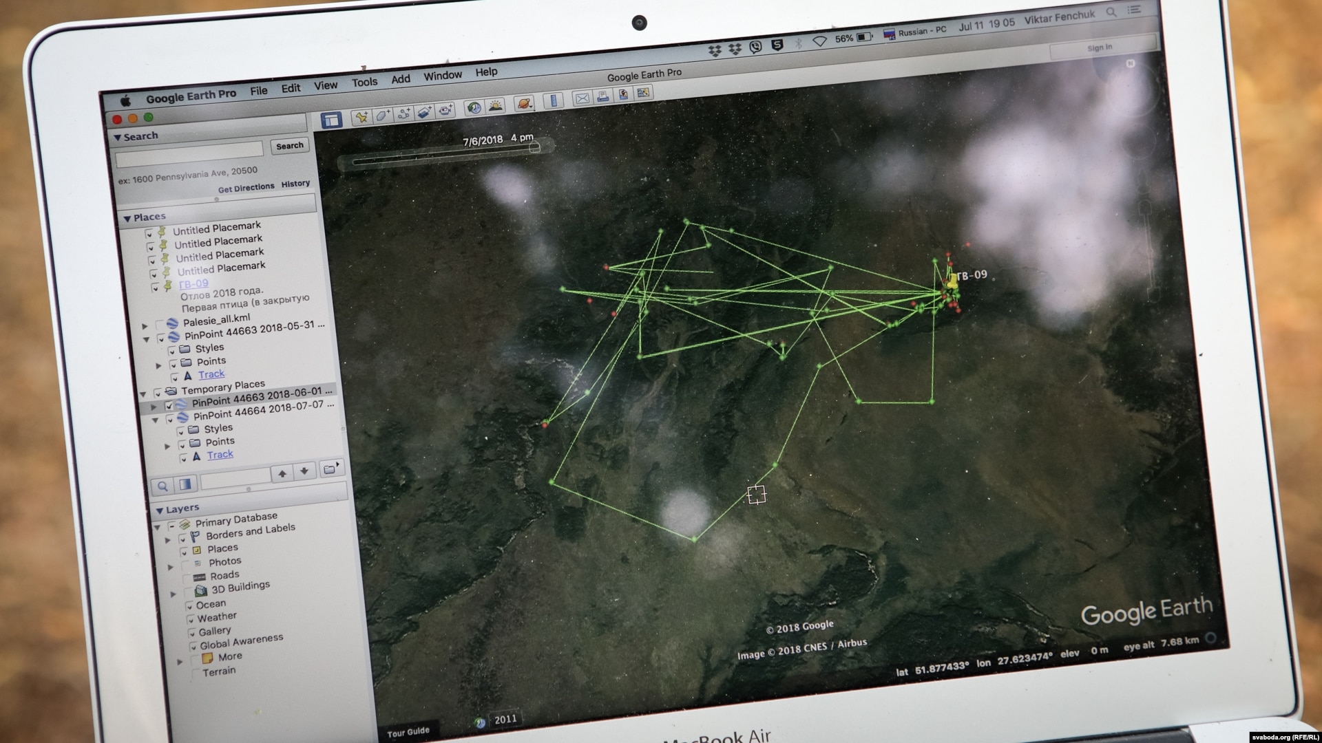This screenshot has height=743, width=1322.
Task: Toggle the sunlight across landscape icon
Action: (495, 106)
